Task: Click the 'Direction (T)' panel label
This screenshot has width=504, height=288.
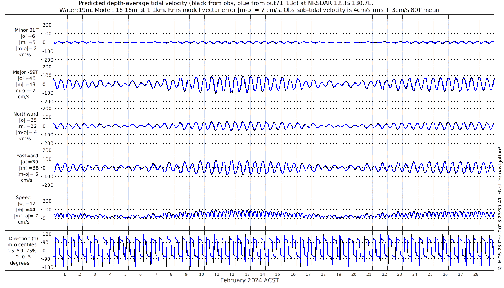Action: pos(23,238)
